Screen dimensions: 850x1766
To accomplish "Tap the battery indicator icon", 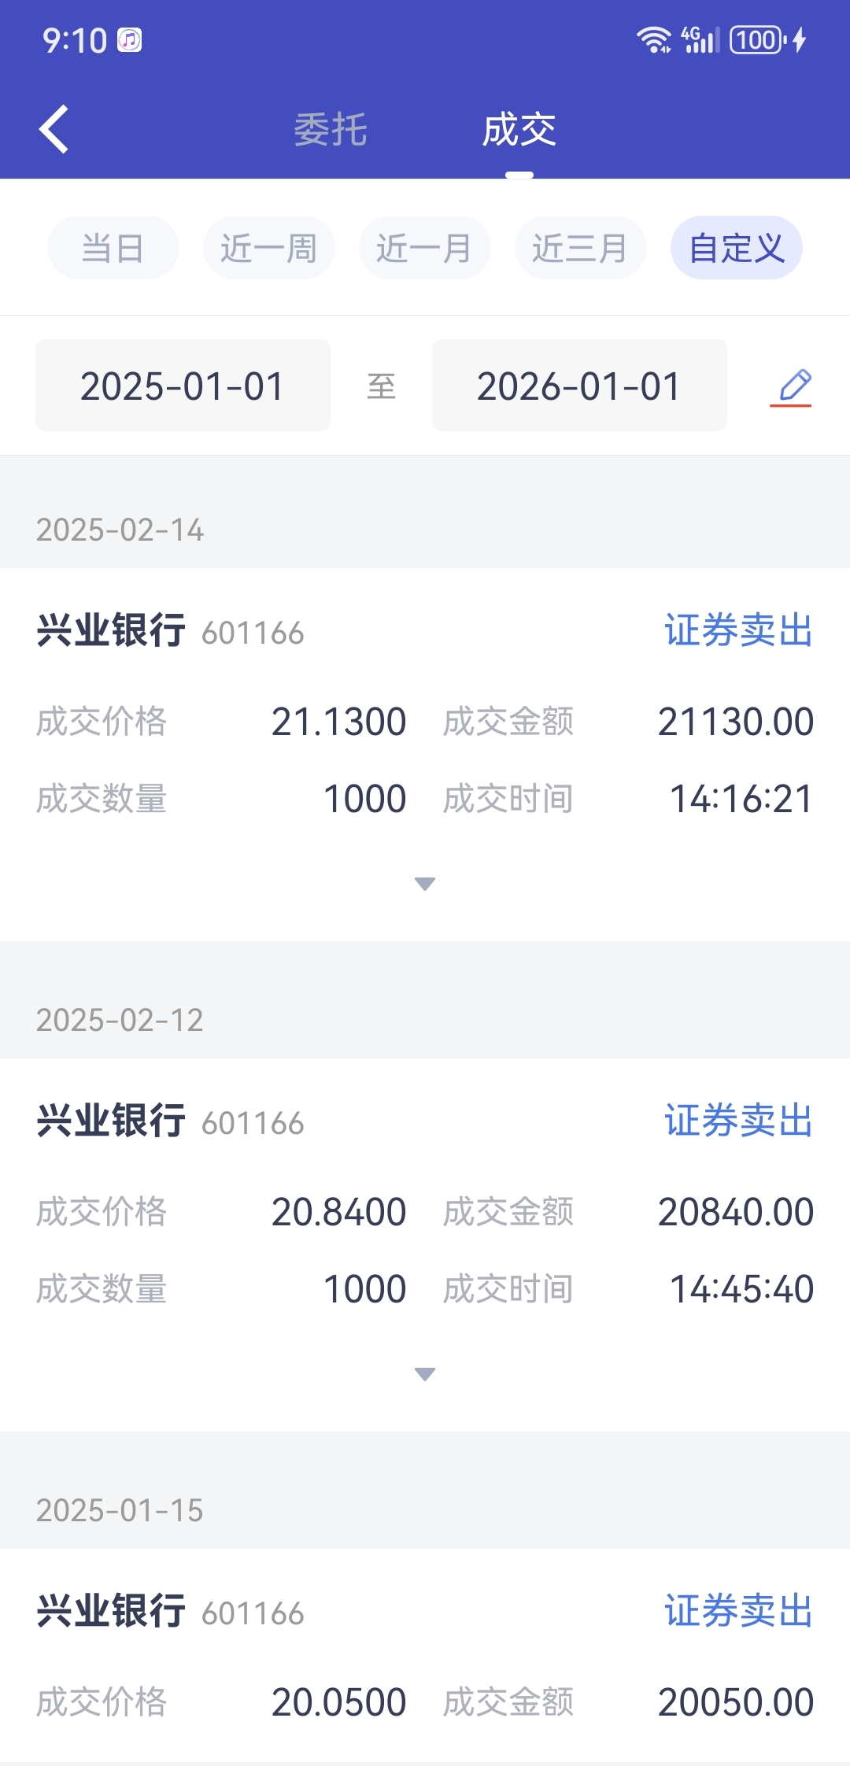I will tap(758, 39).
